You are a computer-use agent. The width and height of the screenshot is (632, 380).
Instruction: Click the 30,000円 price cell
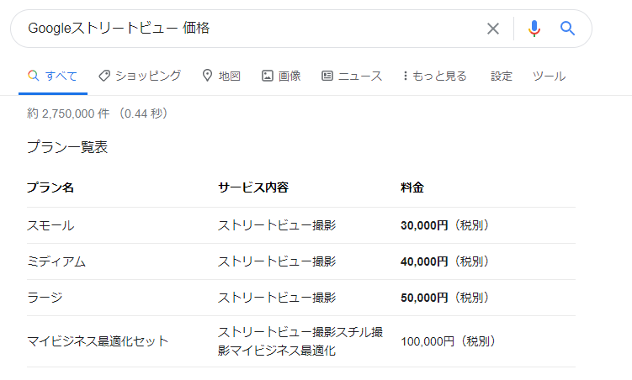[444, 225]
